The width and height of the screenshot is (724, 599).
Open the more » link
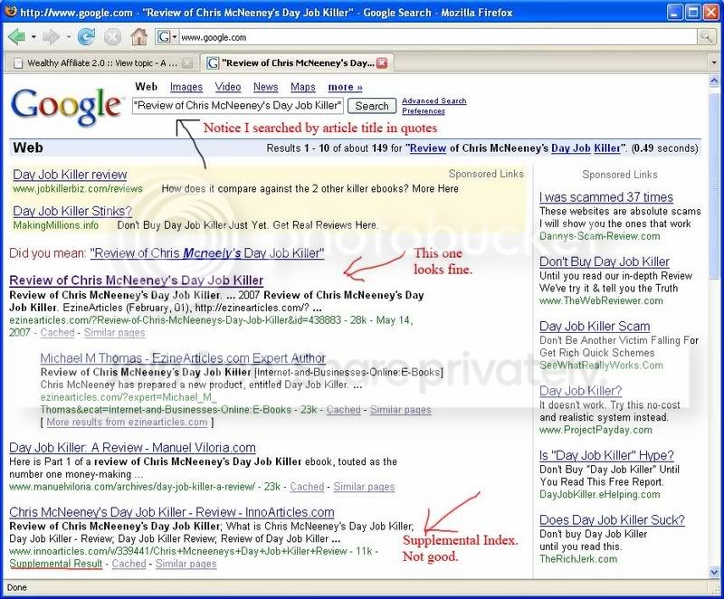[345, 87]
